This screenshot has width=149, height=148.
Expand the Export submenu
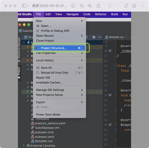click(59, 102)
